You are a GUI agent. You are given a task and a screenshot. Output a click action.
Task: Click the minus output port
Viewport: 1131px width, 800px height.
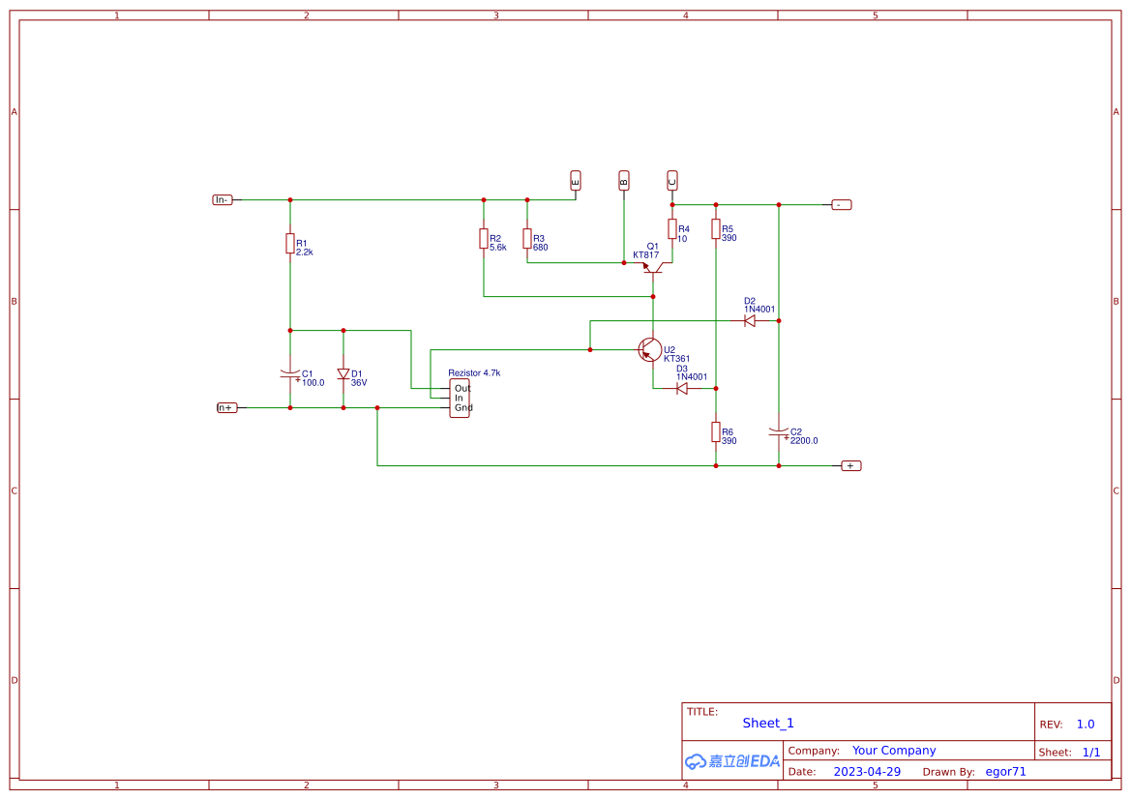[841, 204]
